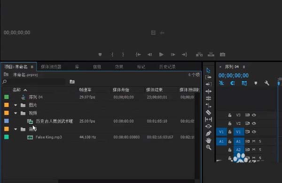Switch to 库 tab
The image size is (282, 183).
(77, 67)
